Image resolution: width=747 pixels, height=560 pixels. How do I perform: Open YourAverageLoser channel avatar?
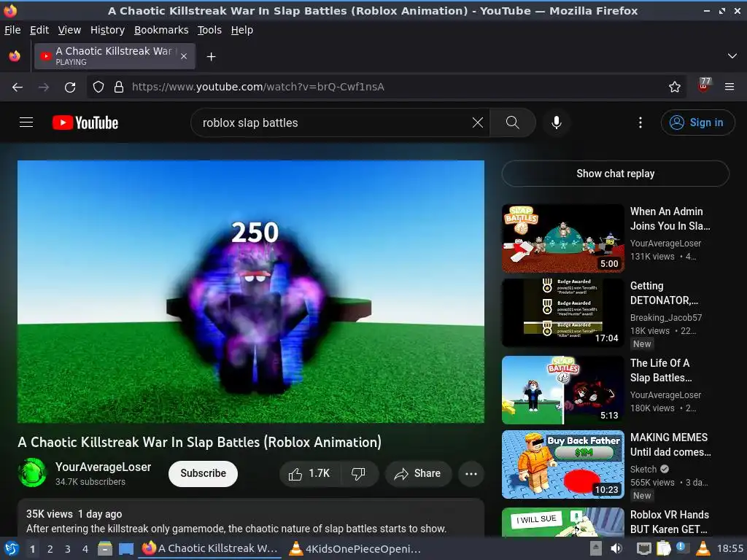click(x=32, y=472)
